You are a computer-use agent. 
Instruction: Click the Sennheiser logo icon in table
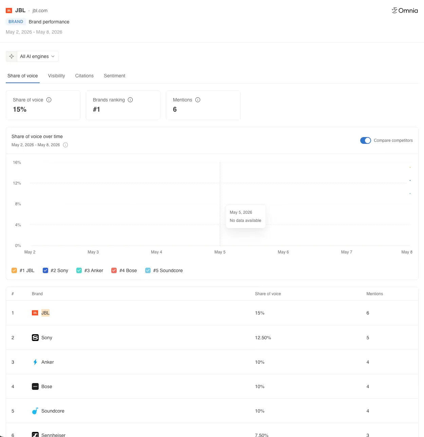point(35,435)
